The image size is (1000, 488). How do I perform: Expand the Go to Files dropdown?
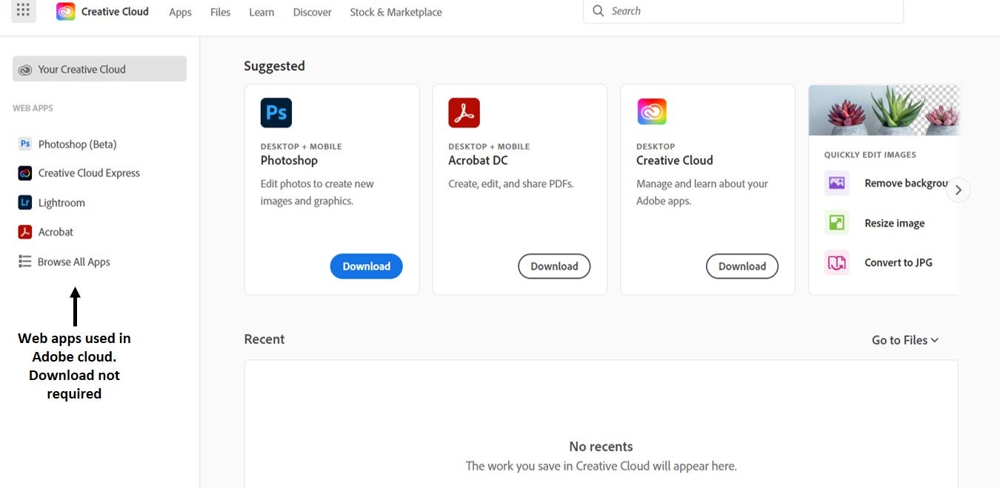[905, 340]
